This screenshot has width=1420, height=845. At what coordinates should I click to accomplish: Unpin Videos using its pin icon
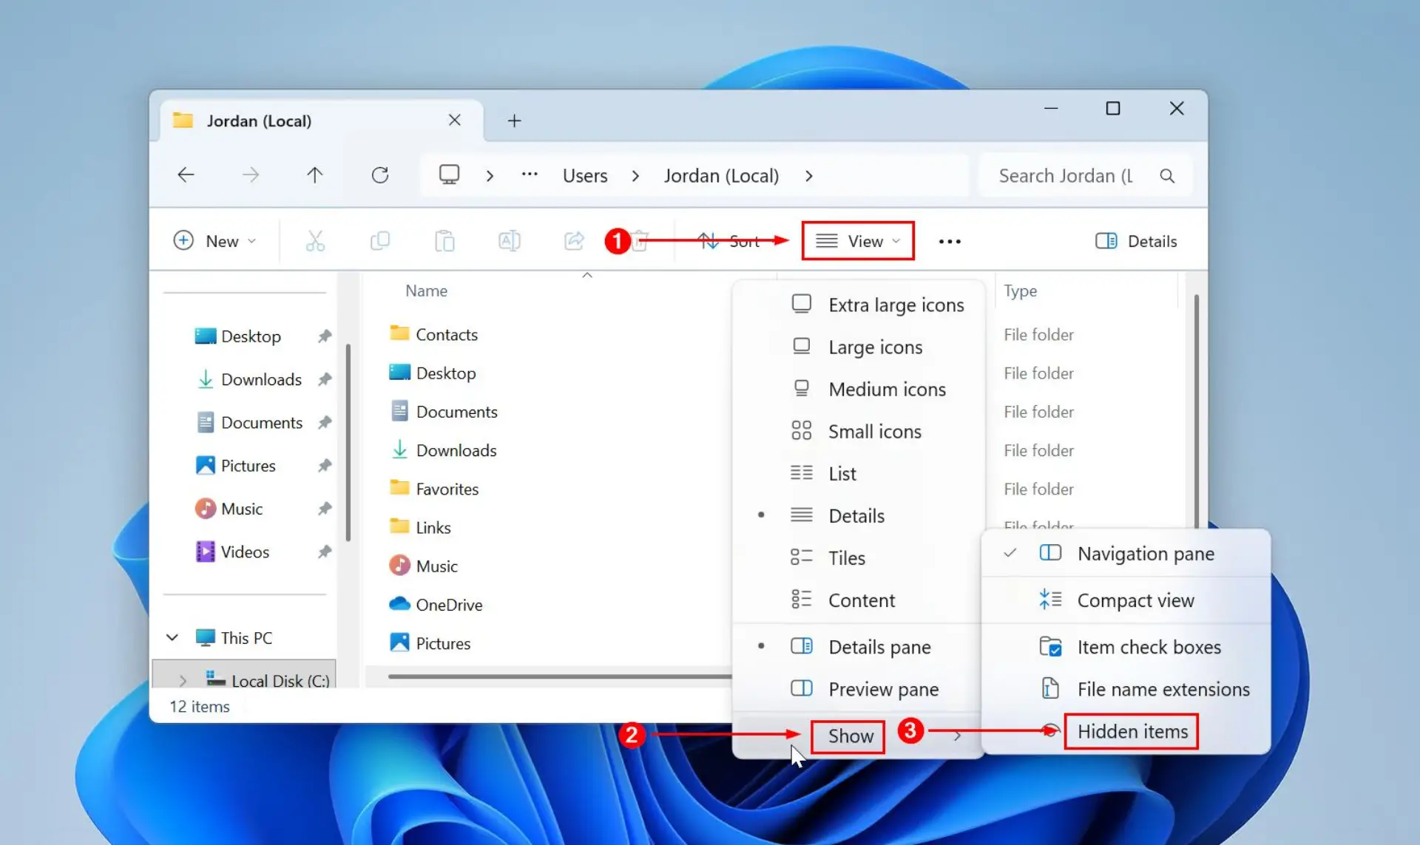324,552
